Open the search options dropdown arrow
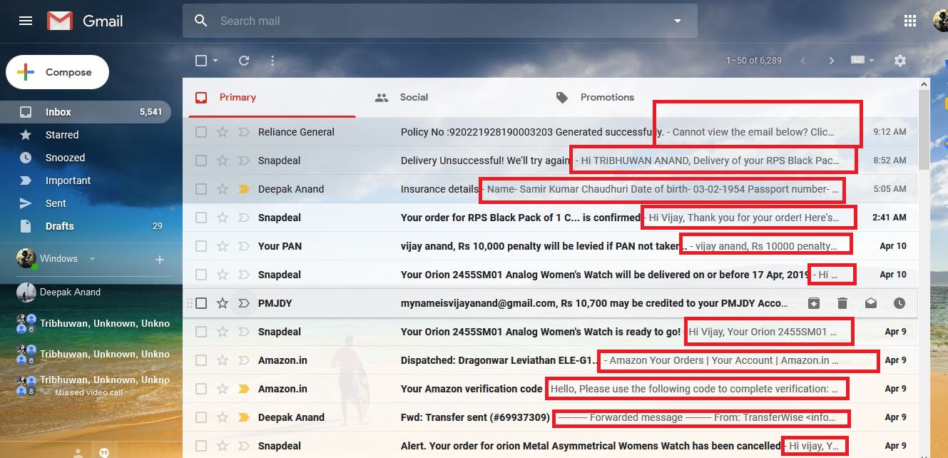This screenshot has width=948, height=458. point(676,21)
